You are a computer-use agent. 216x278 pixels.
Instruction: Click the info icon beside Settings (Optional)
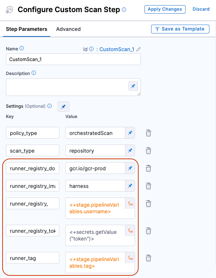pyautogui.click(x=50, y=106)
